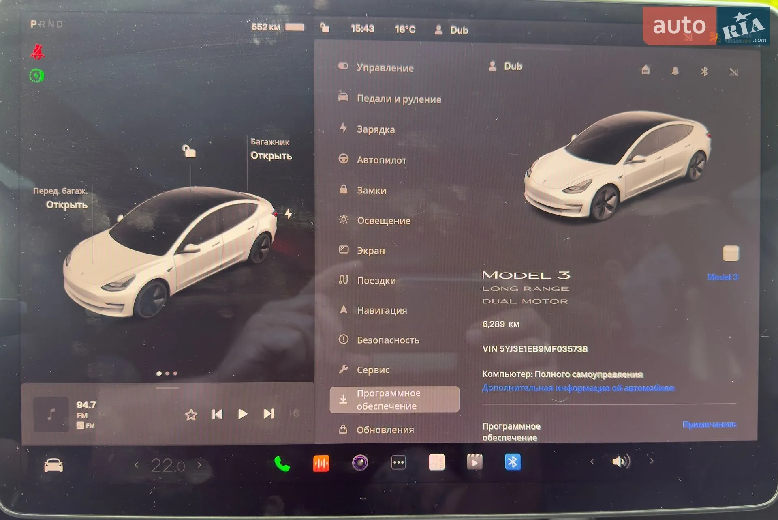
Task: Pull up the media player drag handle
Action: [167, 388]
